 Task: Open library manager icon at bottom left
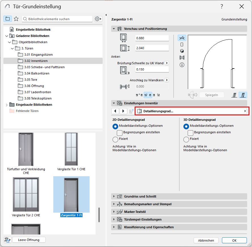click(x=7, y=240)
